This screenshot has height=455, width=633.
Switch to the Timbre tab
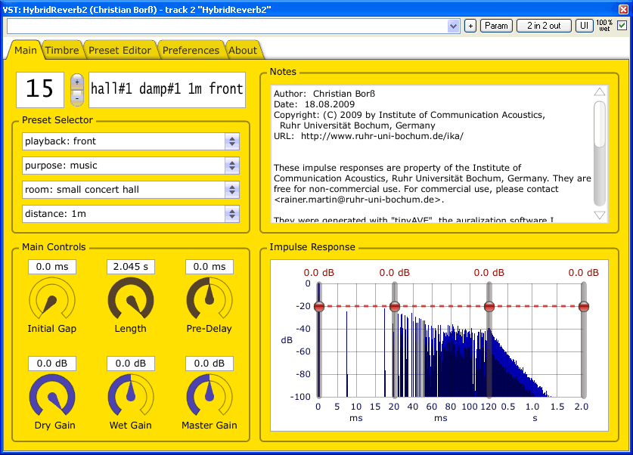pyautogui.click(x=62, y=50)
